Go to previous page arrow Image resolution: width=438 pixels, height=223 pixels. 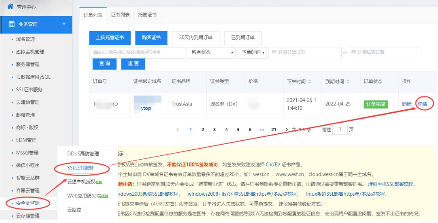point(178,130)
